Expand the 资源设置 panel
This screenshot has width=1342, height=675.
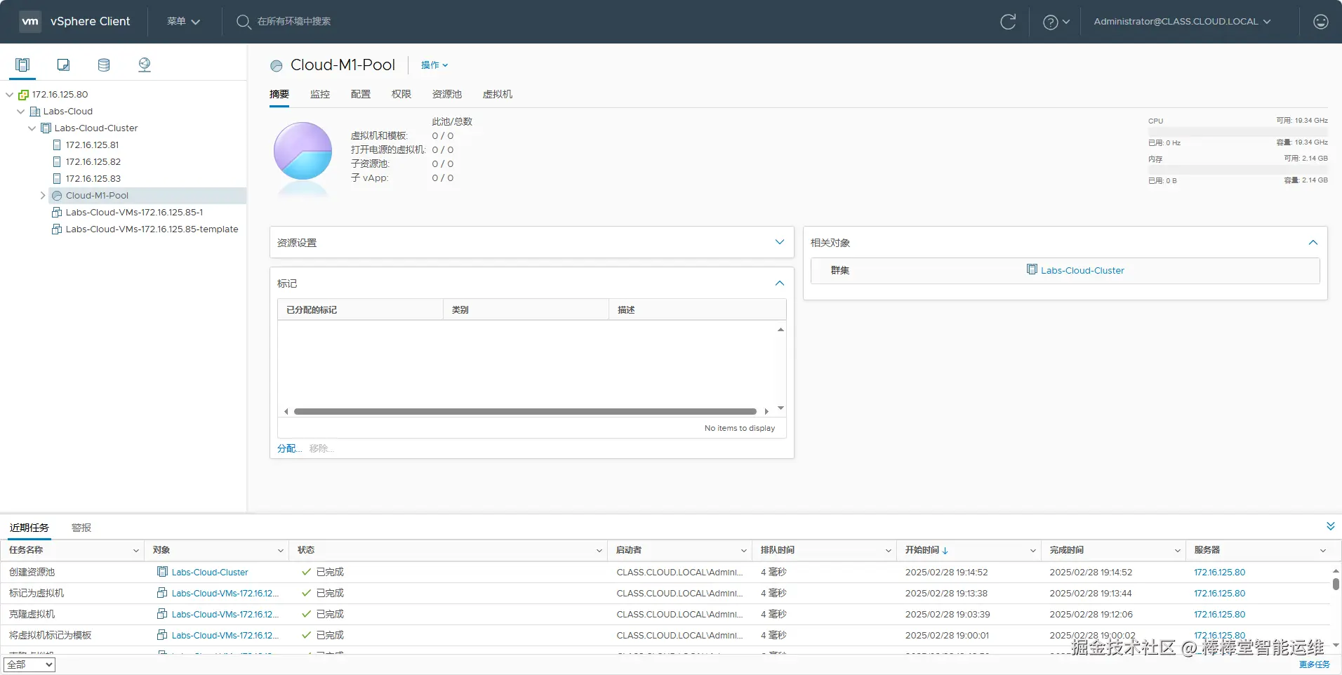[x=779, y=242]
